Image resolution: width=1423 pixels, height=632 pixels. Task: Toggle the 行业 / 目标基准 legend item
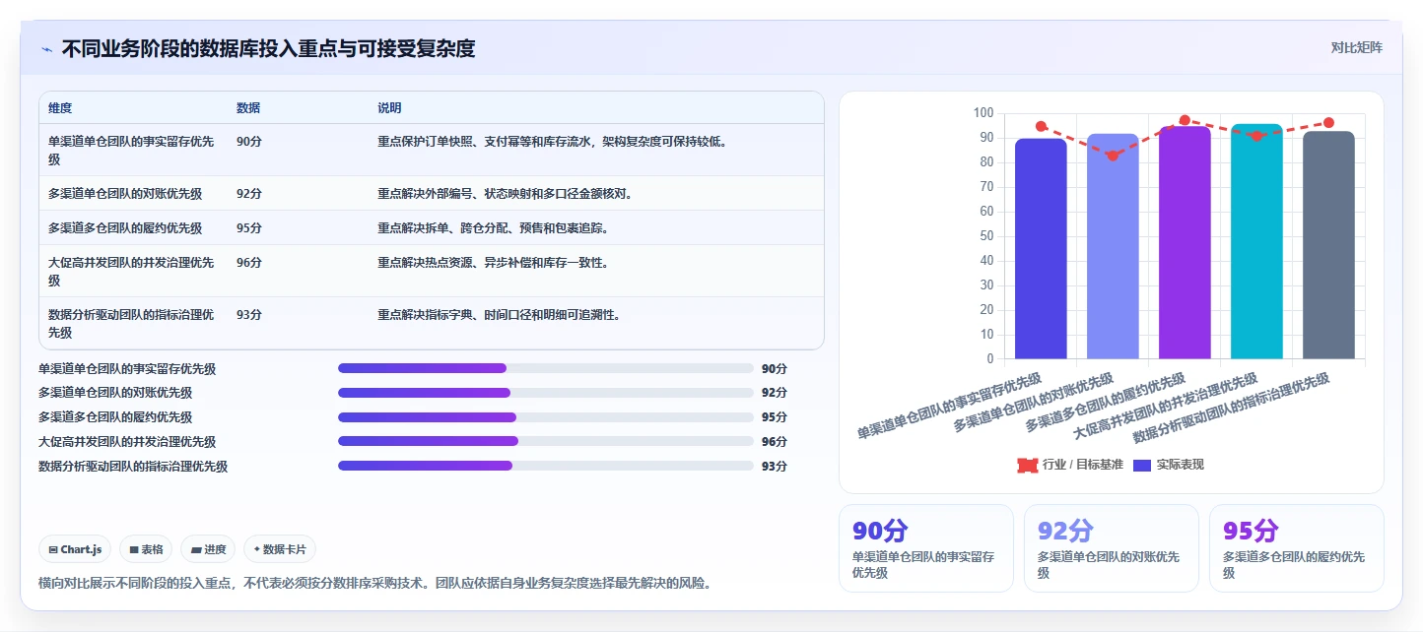click(1070, 465)
